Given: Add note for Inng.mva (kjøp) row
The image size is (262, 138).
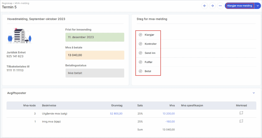Looking at the screenshot, I should [x=241, y=121].
